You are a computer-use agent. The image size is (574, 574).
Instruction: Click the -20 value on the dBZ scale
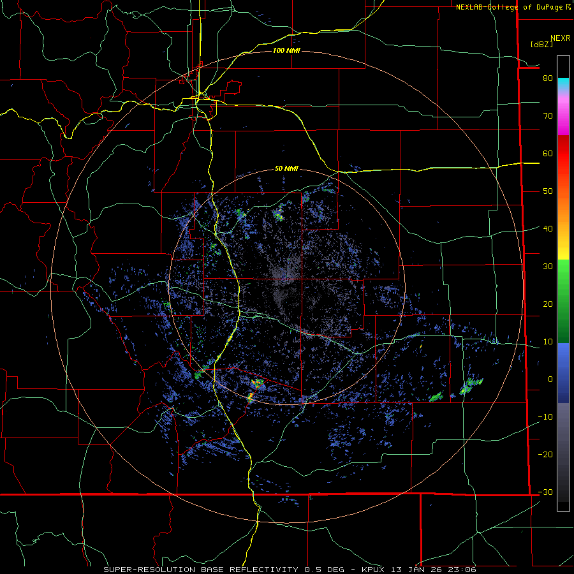545,454
